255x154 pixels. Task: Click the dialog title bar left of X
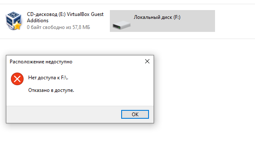point(107,62)
